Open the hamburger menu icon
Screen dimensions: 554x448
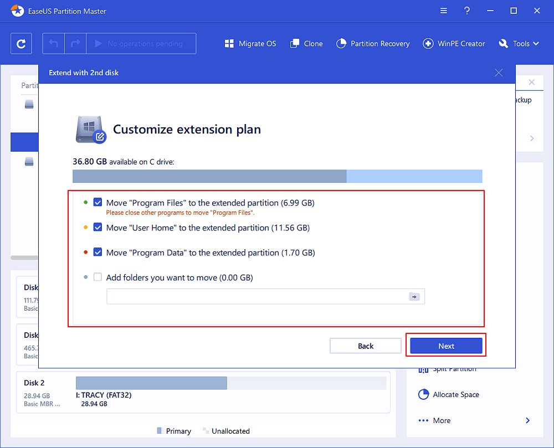(x=443, y=11)
